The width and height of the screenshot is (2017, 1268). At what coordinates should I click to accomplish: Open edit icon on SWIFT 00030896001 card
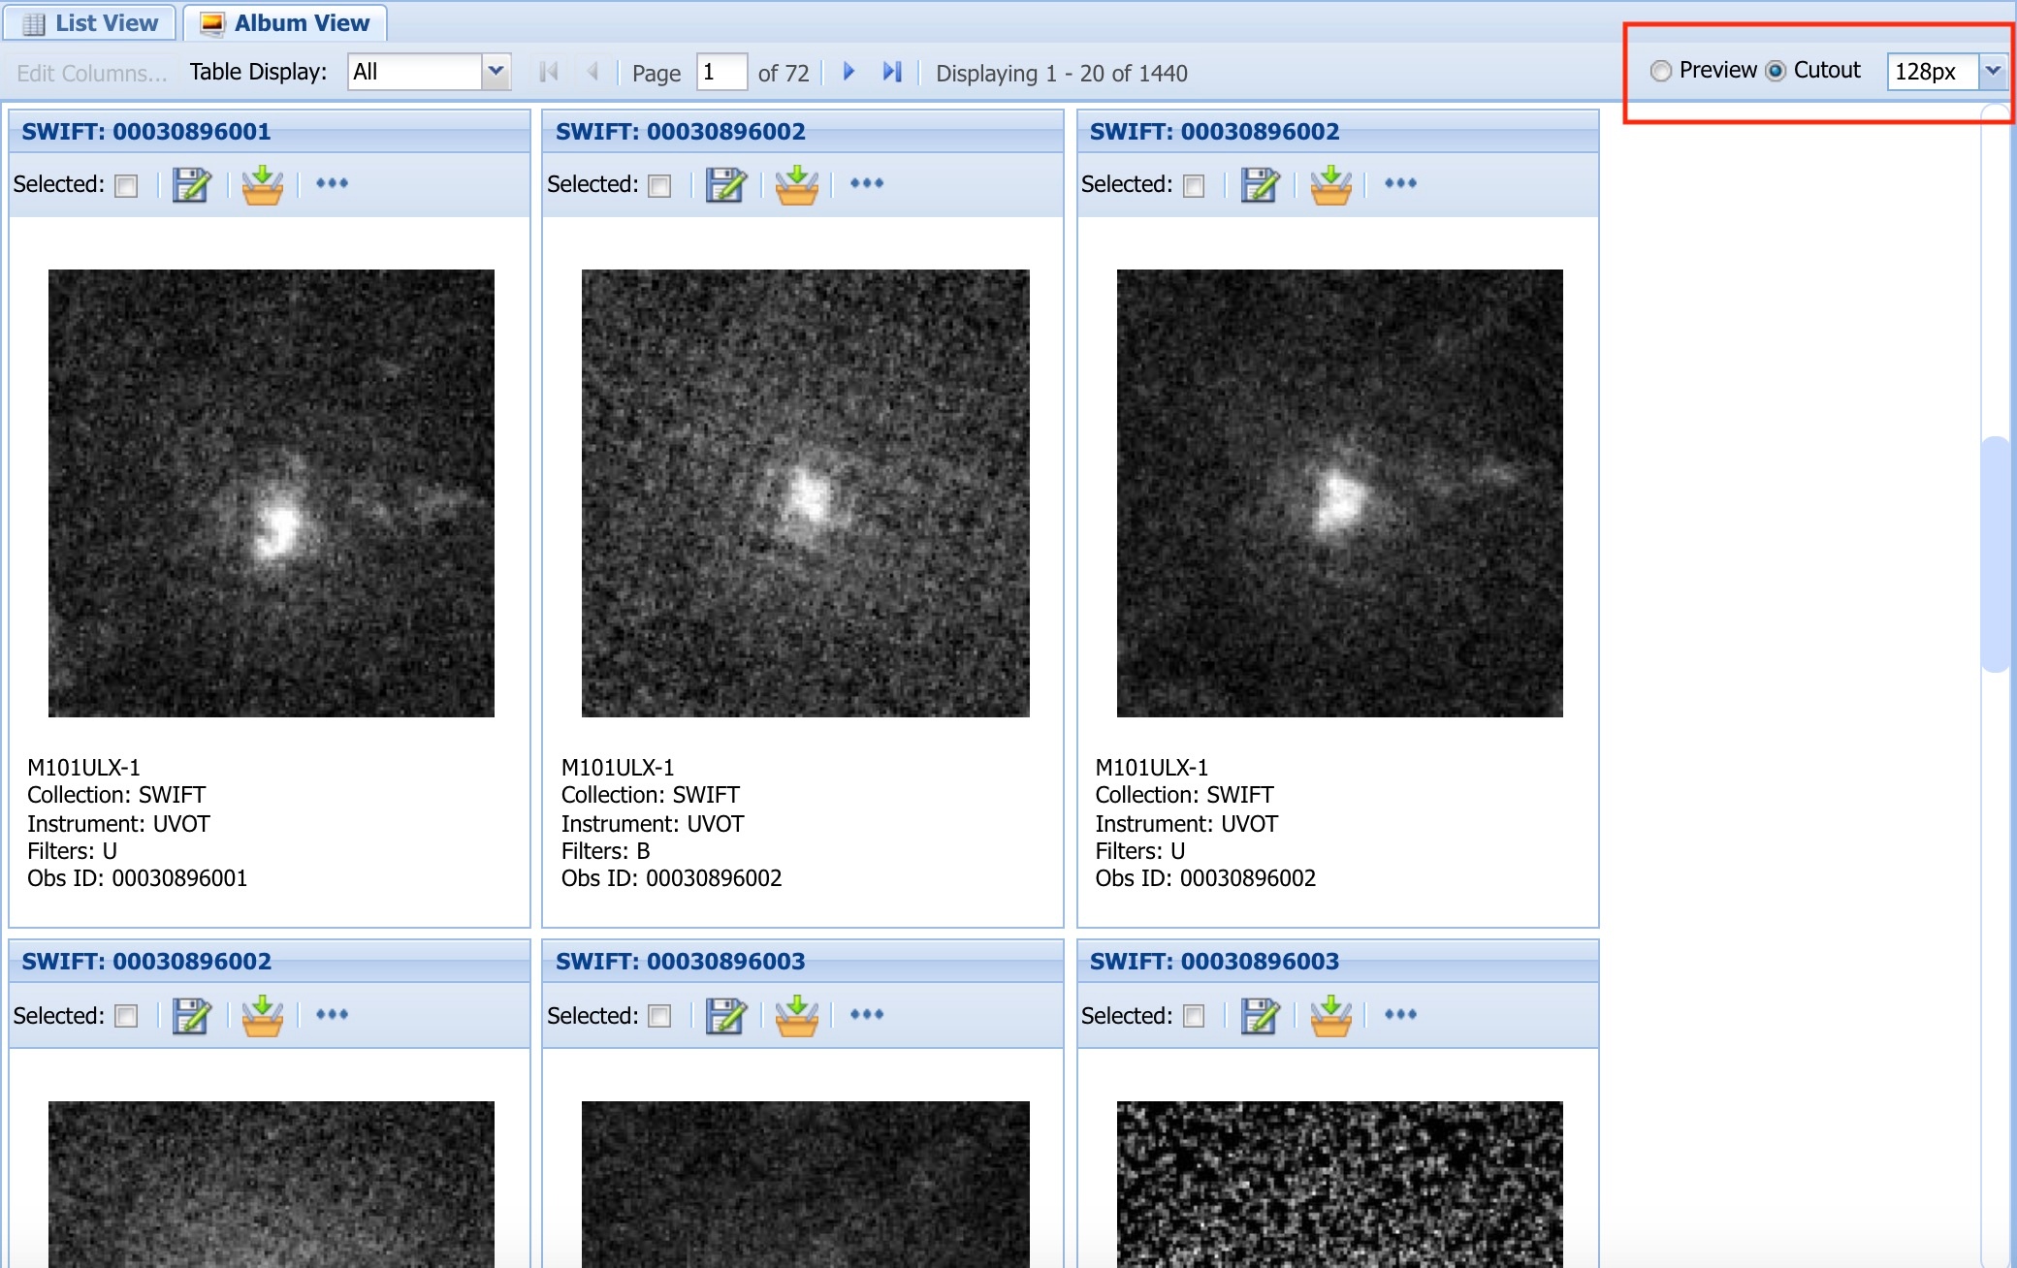point(191,184)
